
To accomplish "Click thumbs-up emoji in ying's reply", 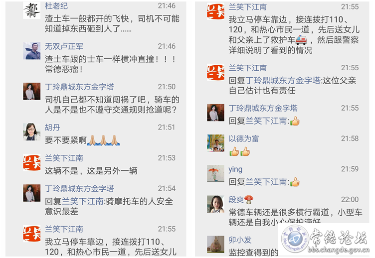I will 295,182.
